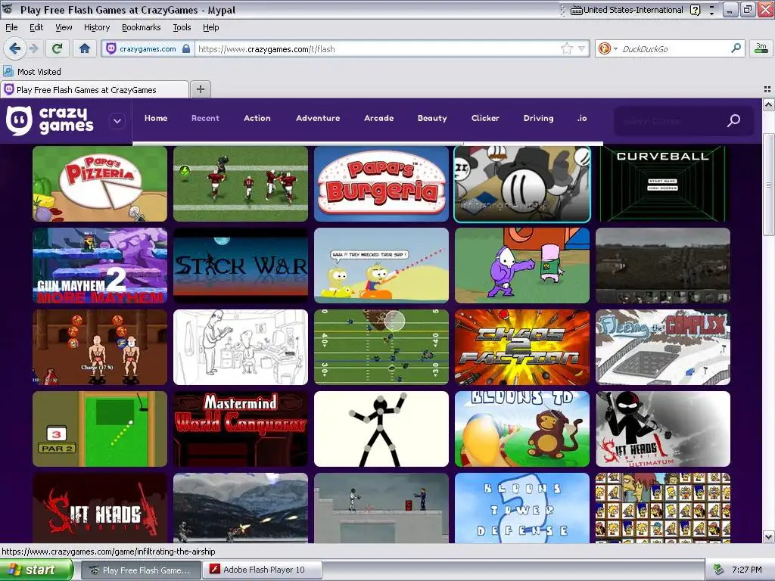The height and width of the screenshot is (581, 775).
Task: Browse the Clicker category
Action: pos(485,118)
